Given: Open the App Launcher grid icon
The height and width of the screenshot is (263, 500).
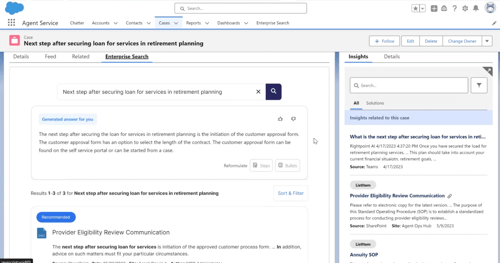Looking at the screenshot, I should (x=12, y=23).
